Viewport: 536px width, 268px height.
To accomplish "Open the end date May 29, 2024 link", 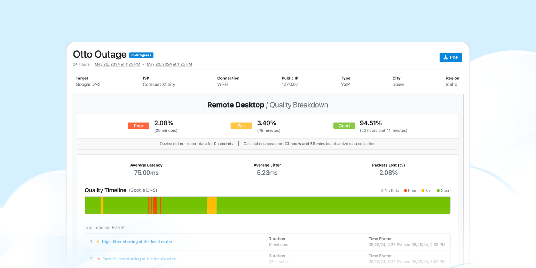I will (170, 64).
